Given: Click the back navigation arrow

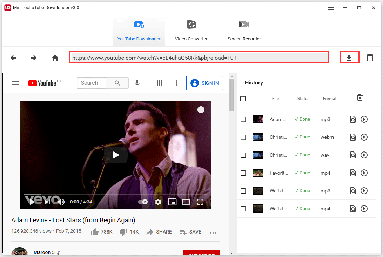Looking at the screenshot, I should point(13,58).
